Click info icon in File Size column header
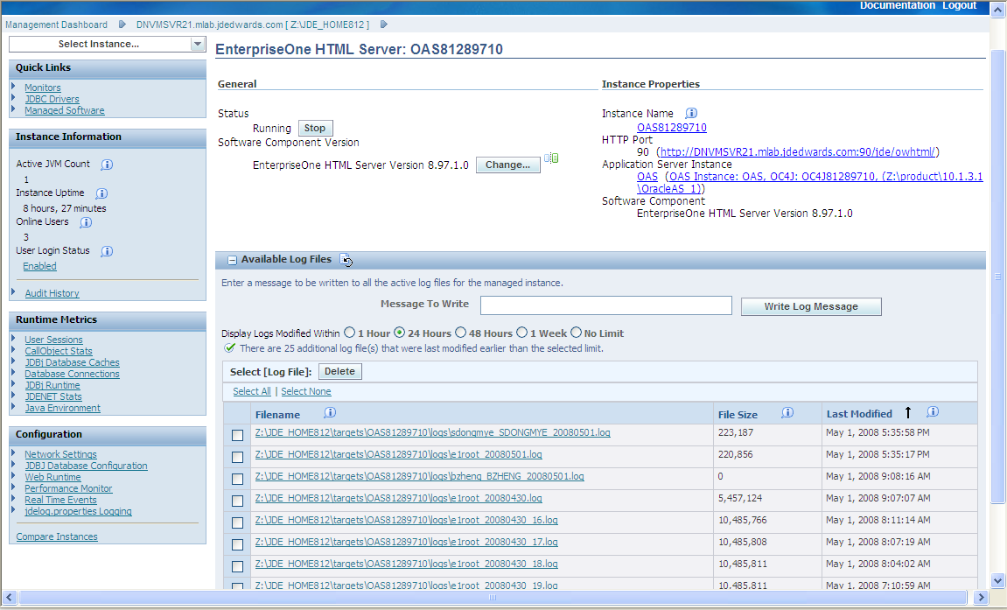The height and width of the screenshot is (610, 1007). (787, 412)
